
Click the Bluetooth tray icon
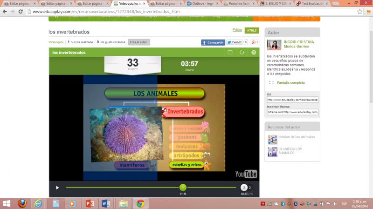pos(296,204)
